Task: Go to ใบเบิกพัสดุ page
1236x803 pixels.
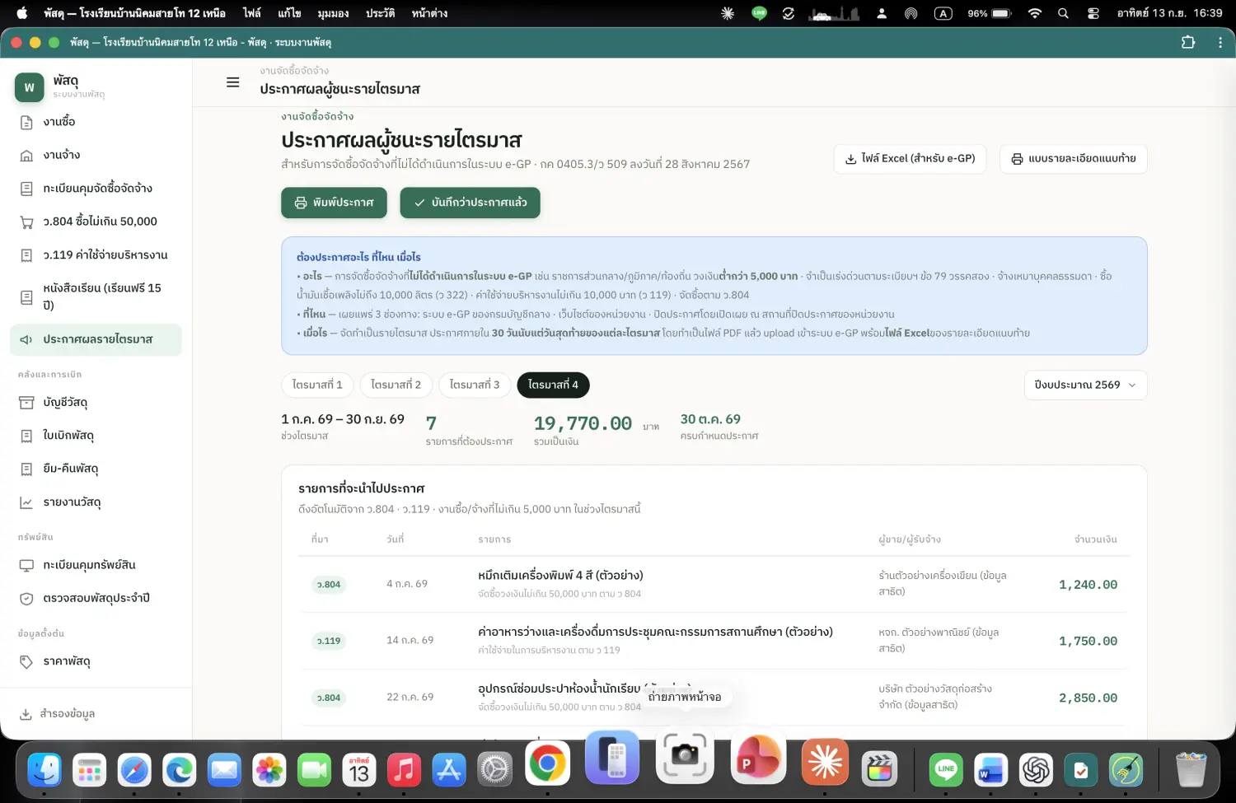Action: 96,436
